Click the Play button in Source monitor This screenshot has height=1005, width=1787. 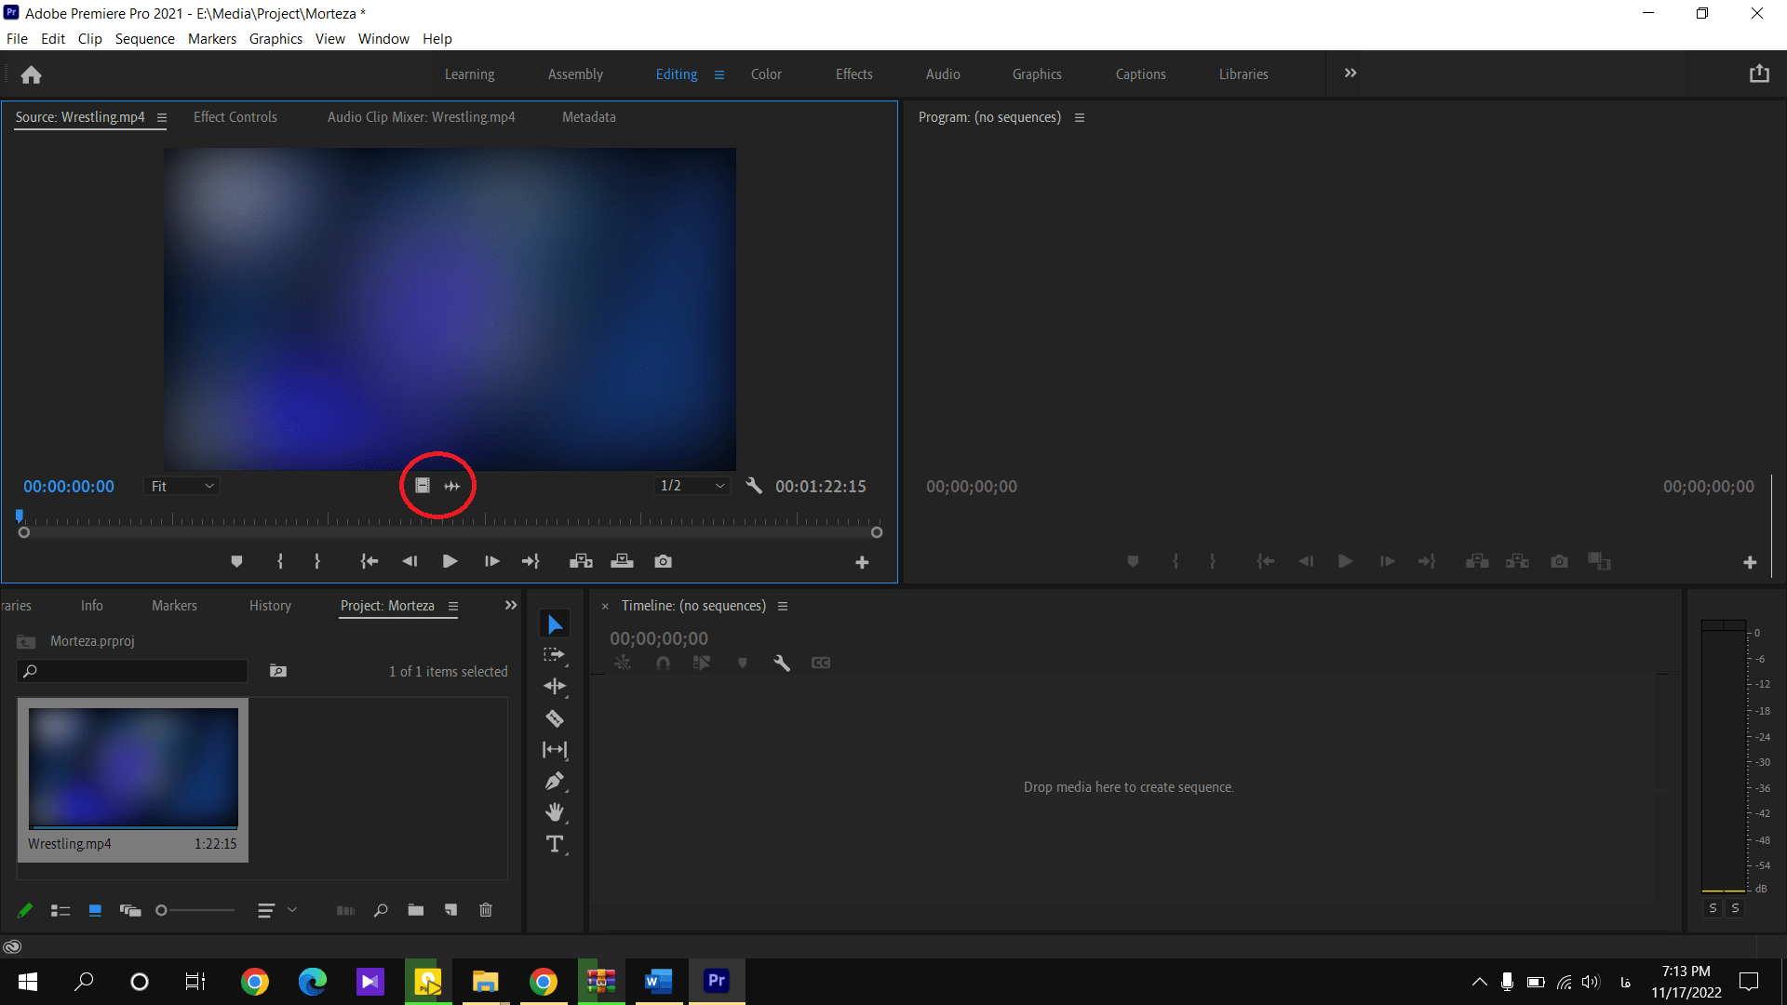(x=448, y=561)
